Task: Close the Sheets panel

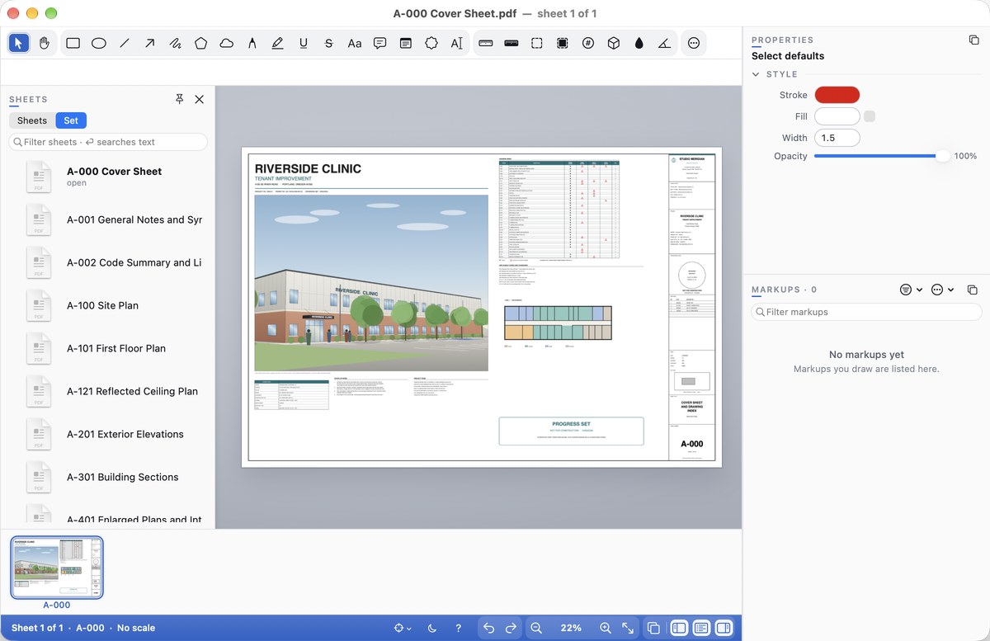Action: click(x=199, y=99)
